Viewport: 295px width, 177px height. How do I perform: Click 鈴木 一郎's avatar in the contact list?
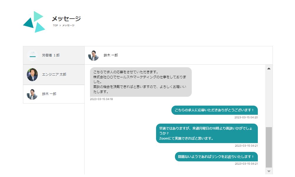click(x=32, y=94)
